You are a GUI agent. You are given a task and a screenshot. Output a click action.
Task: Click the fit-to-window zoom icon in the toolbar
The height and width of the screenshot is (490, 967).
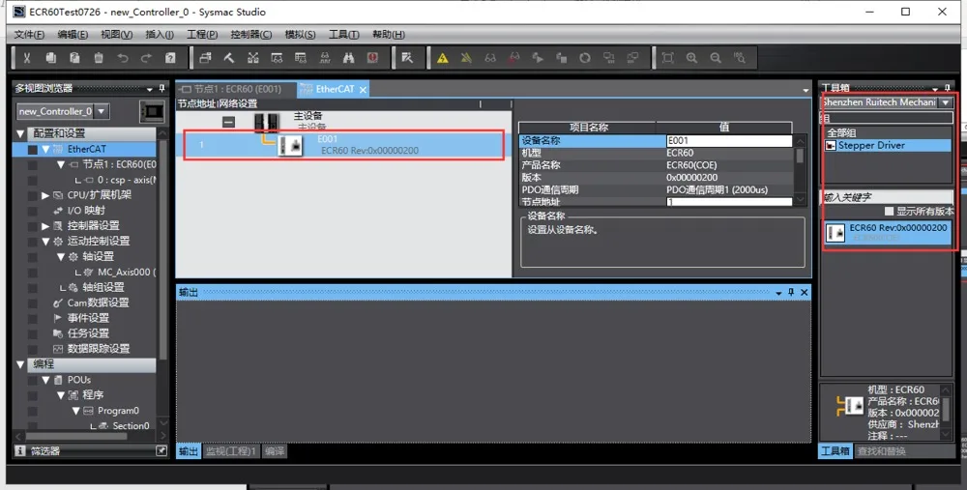668,58
